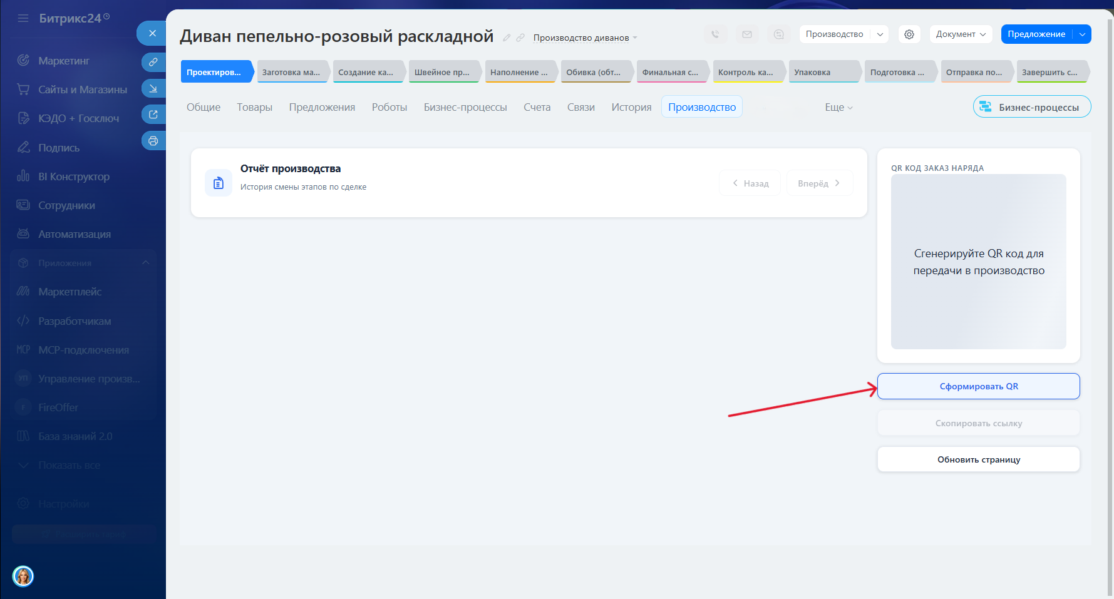
Task: Copy deal link via chain side button
Action: (153, 62)
